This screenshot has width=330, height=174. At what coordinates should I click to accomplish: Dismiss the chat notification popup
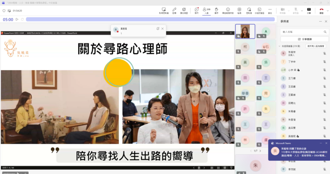click(163, 29)
